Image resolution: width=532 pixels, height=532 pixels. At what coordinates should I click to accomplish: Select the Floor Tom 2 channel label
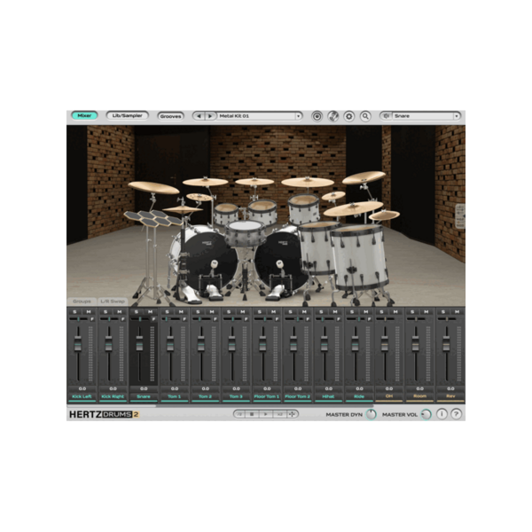tap(298, 396)
